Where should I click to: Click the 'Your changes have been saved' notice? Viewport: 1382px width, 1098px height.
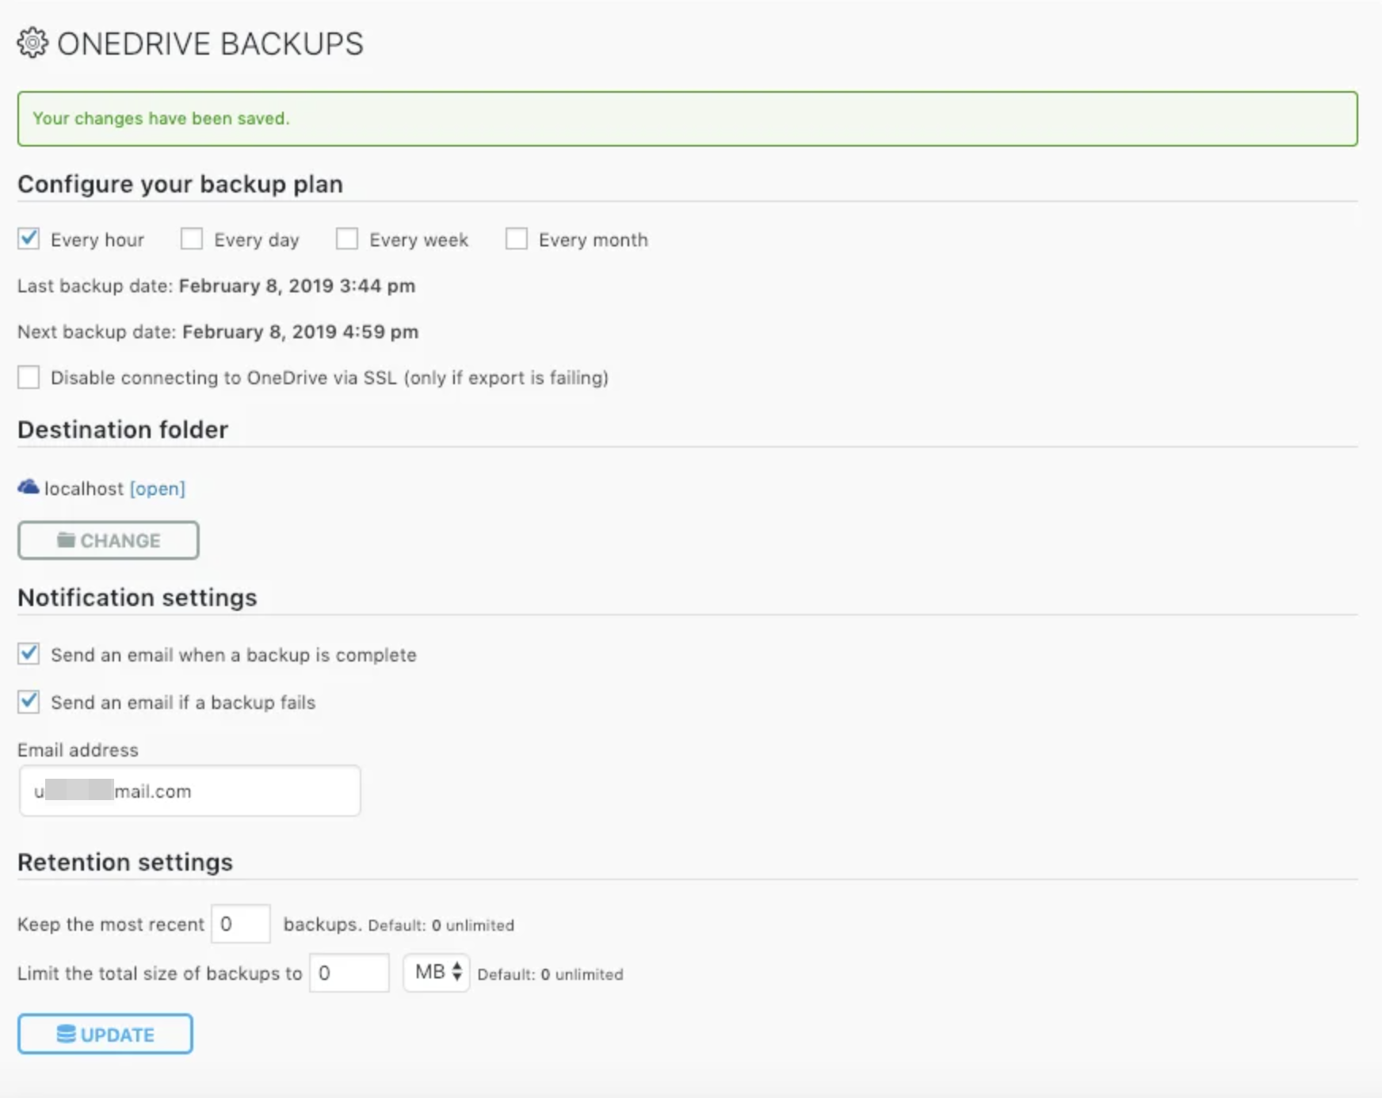(687, 119)
